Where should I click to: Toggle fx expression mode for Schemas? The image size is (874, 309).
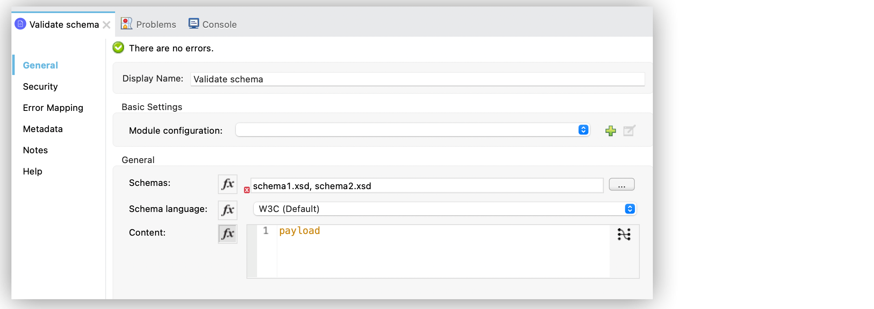tap(228, 184)
